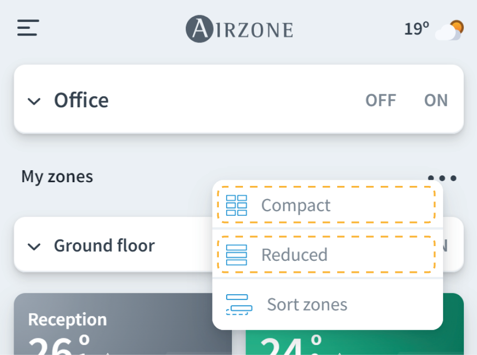Tap the 19° outdoor temperature
Viewport: 477px width, 355px height.
click(416, 29)
